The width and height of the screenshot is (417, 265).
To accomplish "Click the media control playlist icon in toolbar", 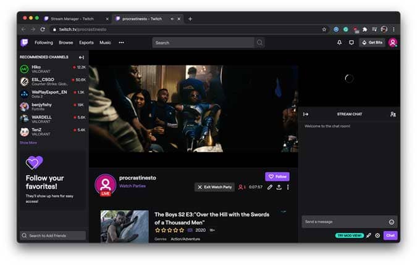I will tap(374, 29).
